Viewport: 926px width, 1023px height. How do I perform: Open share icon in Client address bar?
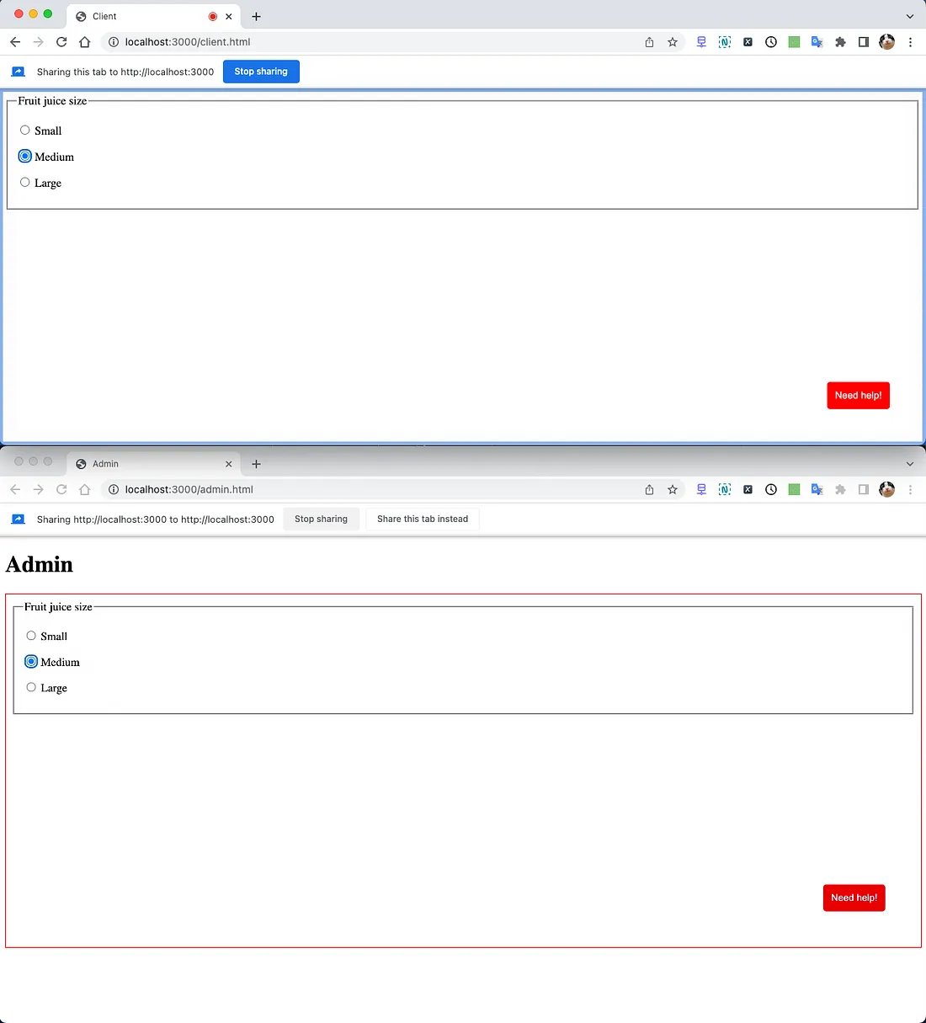(x=649, y=42)
